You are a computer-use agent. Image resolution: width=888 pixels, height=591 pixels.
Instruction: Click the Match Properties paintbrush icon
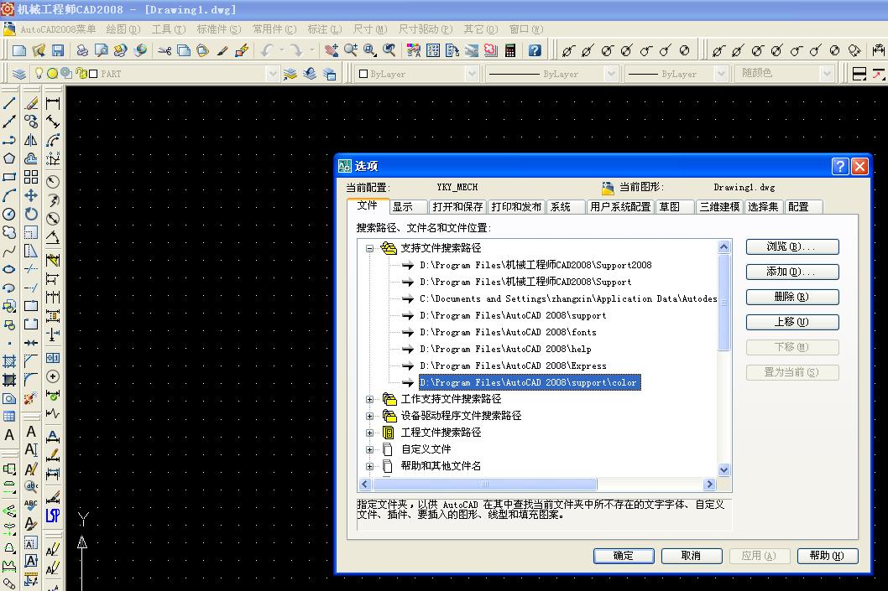pos(222,51)
